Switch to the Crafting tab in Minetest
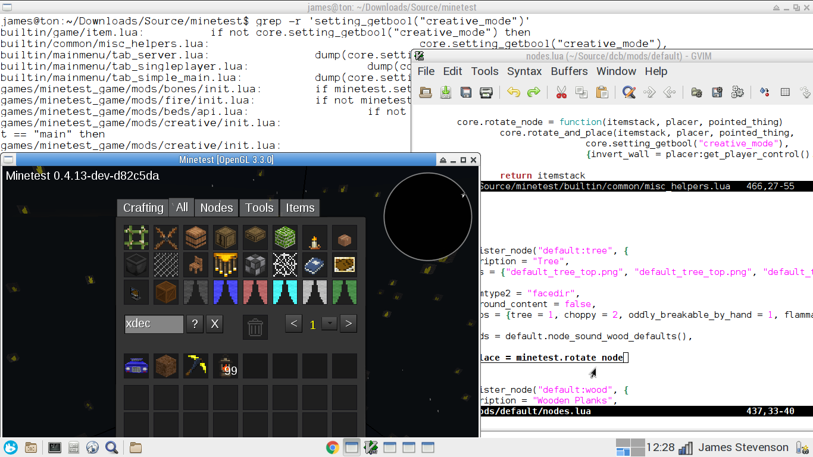Viewport: 813px width, 457px height. click(142, 208)
